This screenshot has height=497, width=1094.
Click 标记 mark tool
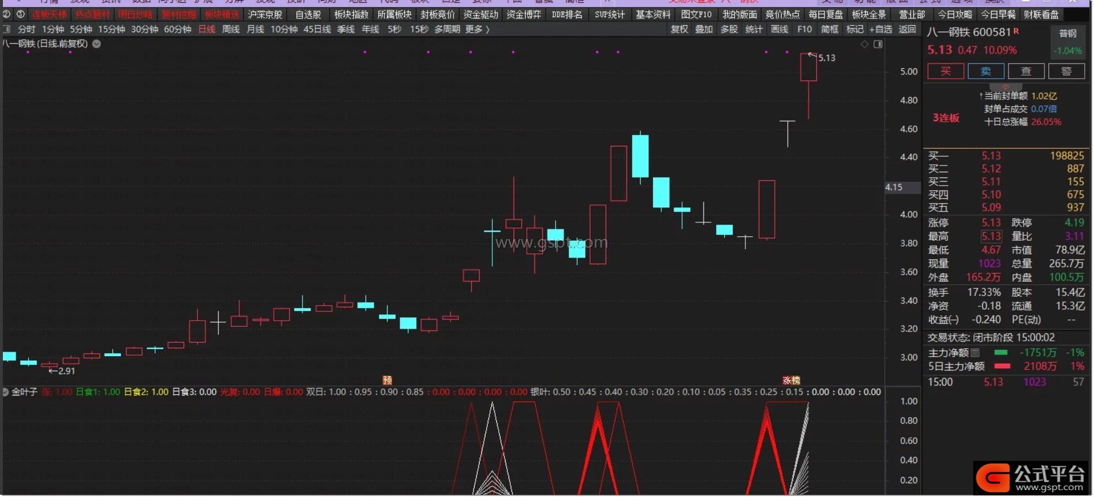pyautogui.click(x=855, y=29)
